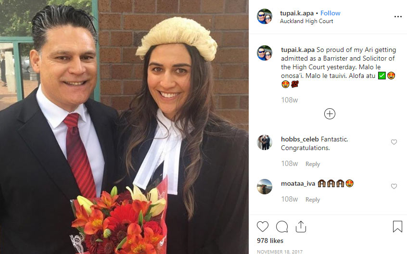
Task: View the 978 likes list
Action: (x=270, y=241)
